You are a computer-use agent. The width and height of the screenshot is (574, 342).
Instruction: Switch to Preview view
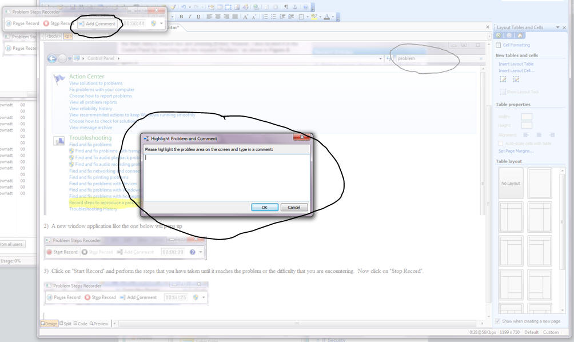point(99,324)
